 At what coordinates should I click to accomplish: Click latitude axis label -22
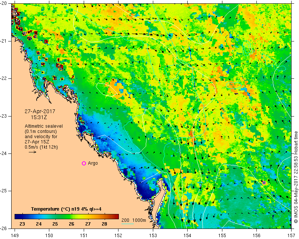3,78
